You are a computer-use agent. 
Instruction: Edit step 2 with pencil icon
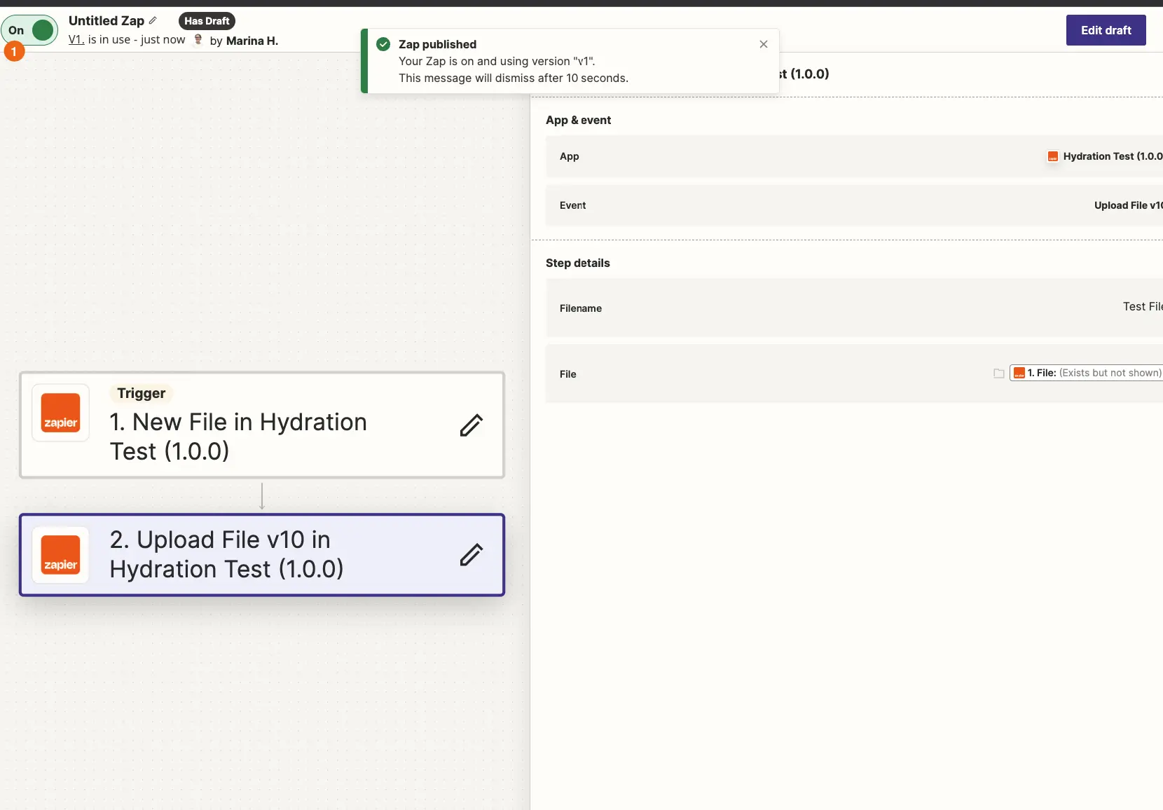[x=472, y=554]
